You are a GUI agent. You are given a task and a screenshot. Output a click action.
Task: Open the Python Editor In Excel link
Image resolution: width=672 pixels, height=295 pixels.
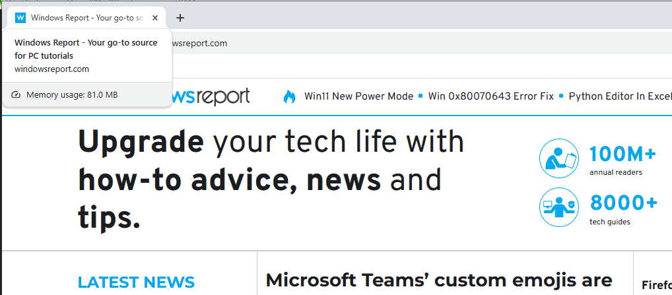[x=619, y=96]
